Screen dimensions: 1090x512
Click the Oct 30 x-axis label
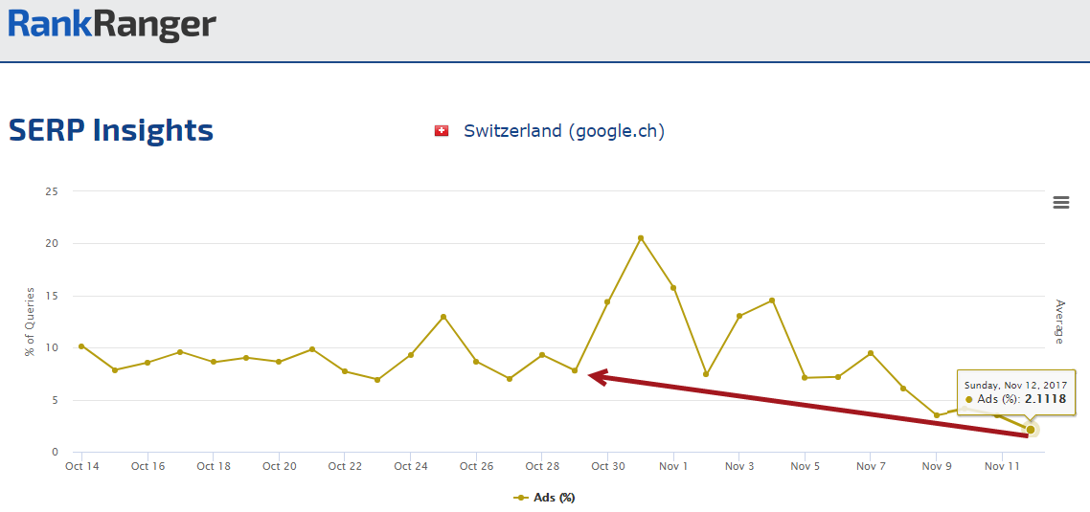click(607, 467)
